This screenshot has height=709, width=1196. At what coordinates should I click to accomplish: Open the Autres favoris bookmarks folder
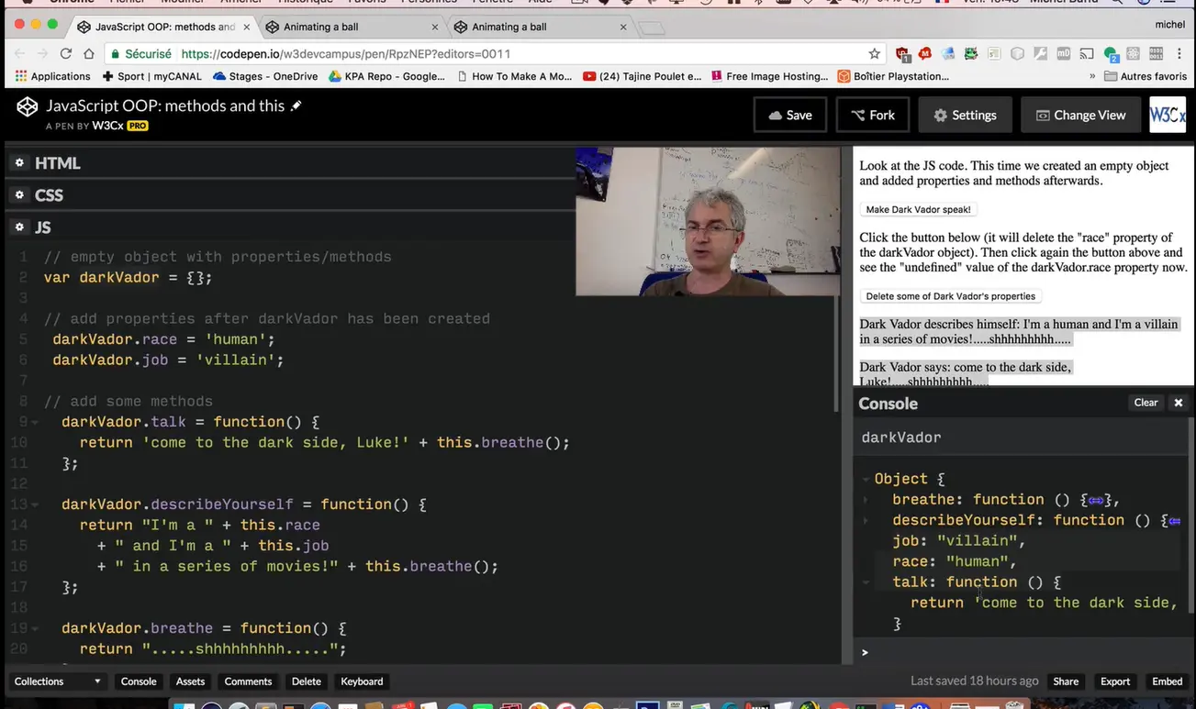[x=1146, y=76]
